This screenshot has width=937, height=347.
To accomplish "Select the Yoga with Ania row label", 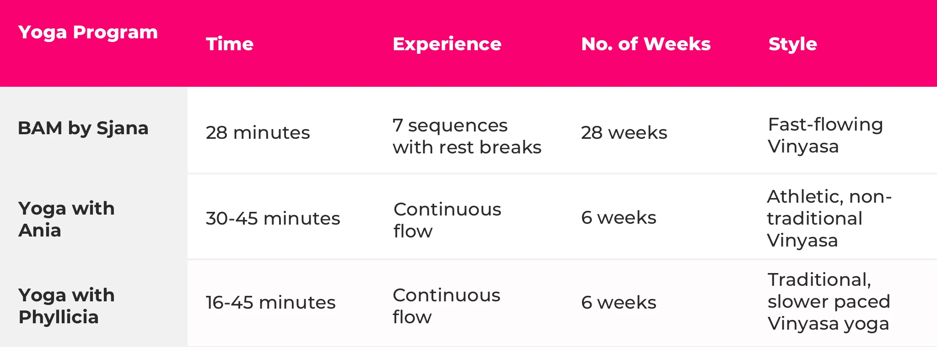I will 66,219.
